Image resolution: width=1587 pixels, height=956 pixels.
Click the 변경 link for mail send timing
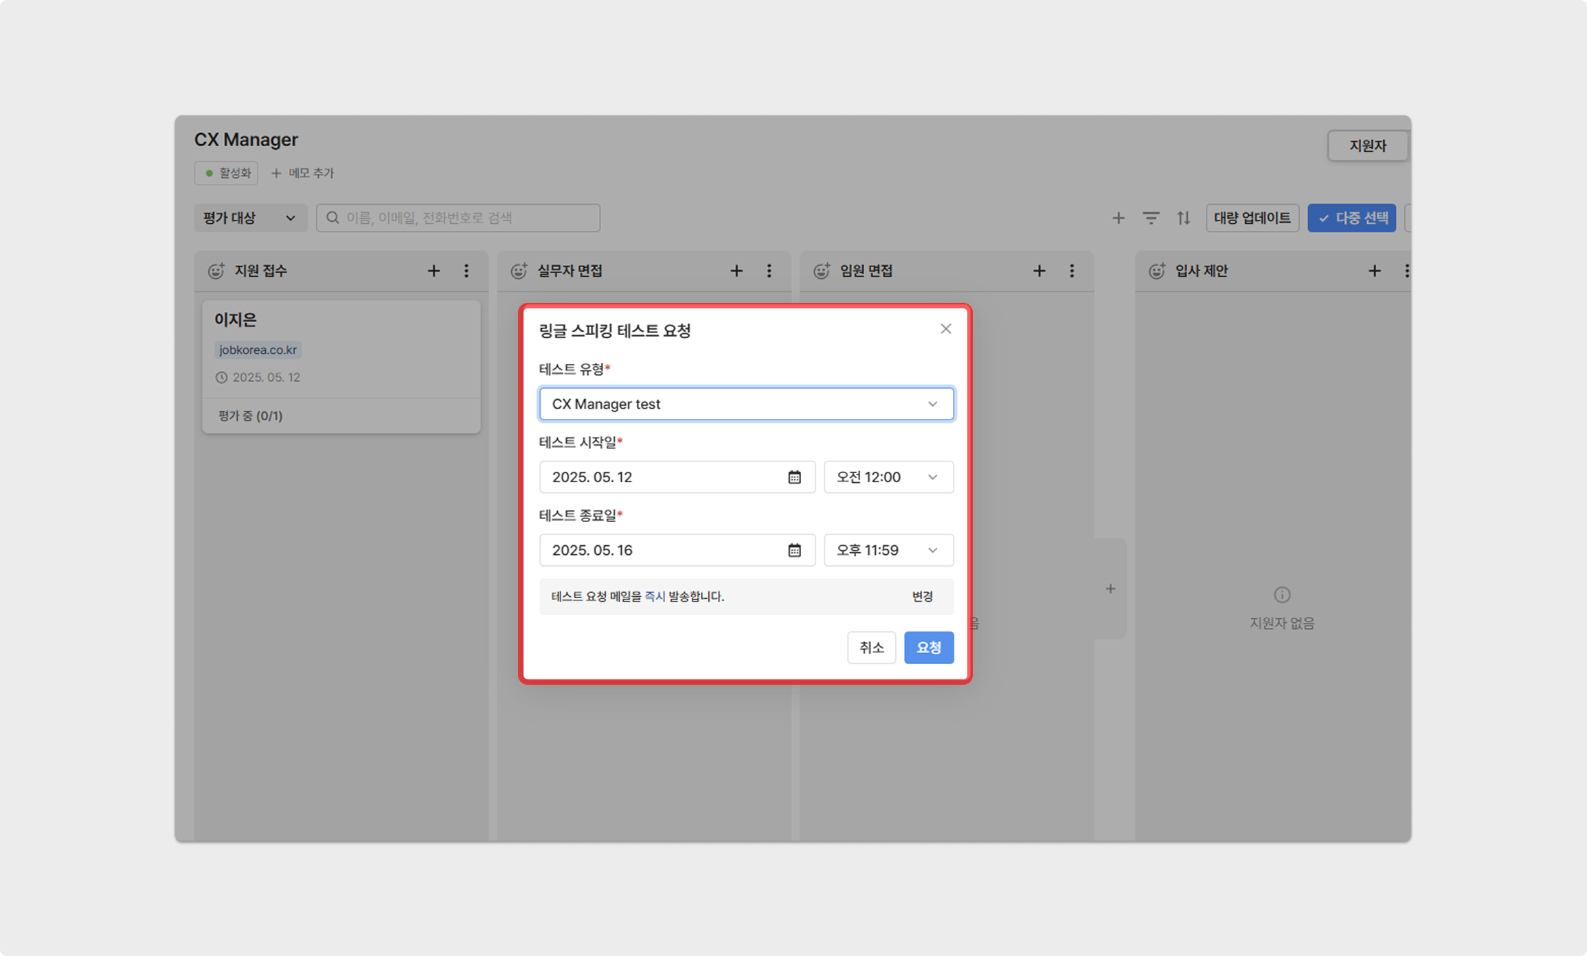[x=922, y=597]
